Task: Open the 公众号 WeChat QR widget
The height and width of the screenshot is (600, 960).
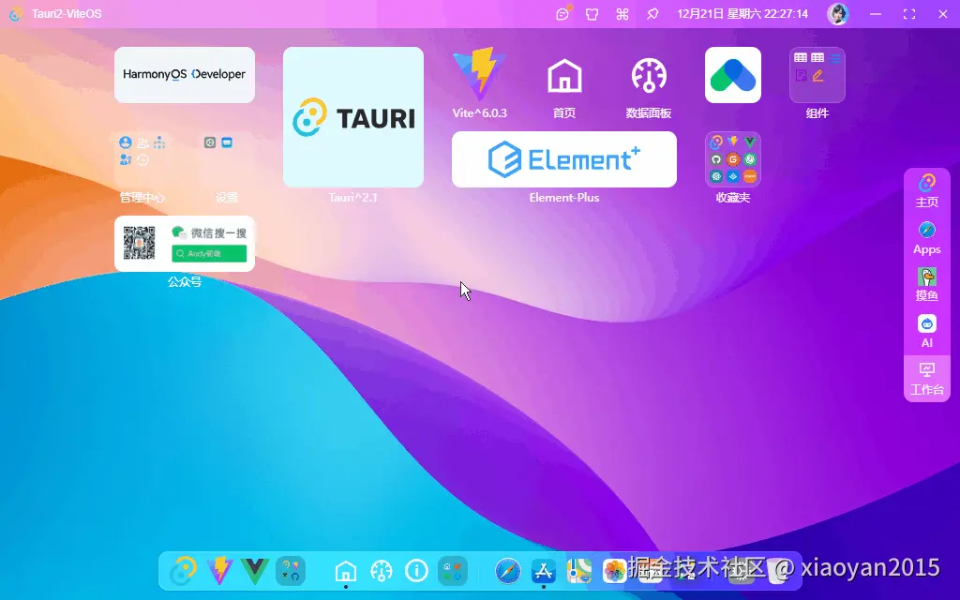Action: click(x=185, y=244)
